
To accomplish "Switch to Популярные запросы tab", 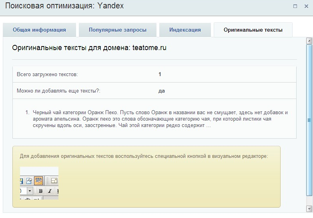I will tap(118, 30).
